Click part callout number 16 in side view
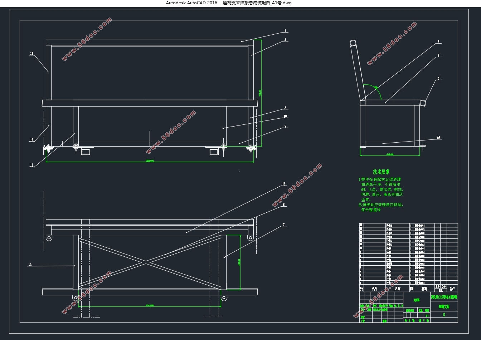The height and width of the screenshot is (340, 481). (x=438, y=138)
